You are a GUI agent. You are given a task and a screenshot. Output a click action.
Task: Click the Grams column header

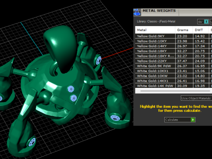pyautogui.click(x=184, y=30)
